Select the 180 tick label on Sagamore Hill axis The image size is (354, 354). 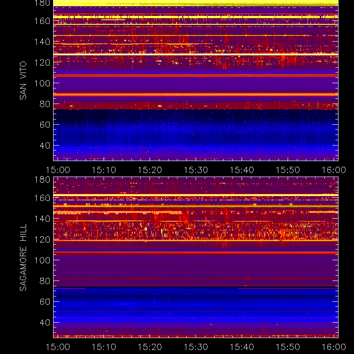click(42, 180)
